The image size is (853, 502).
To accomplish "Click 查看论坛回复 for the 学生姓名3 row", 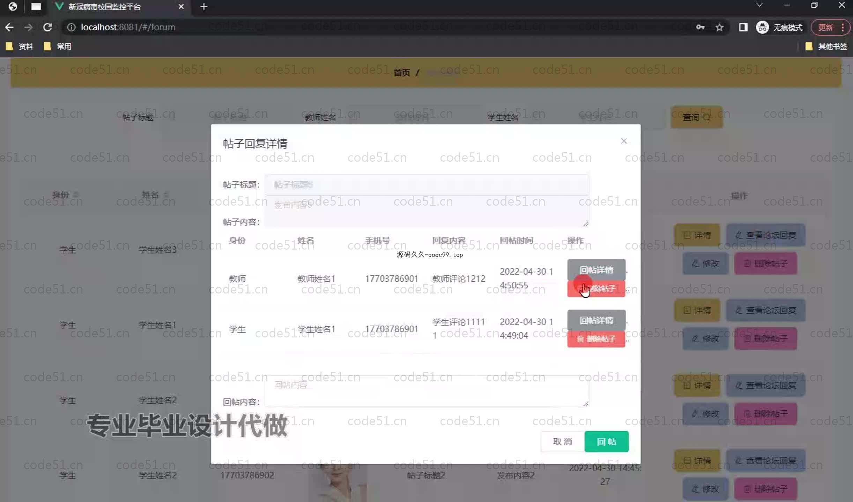I will click(766, 235).
